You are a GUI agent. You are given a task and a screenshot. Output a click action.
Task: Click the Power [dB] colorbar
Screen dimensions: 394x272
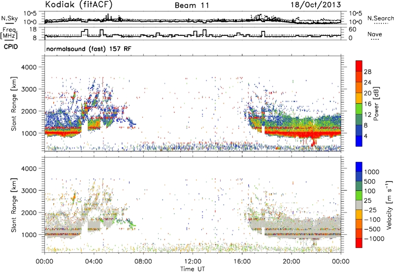pyautogui.click(x=359, y=103)
